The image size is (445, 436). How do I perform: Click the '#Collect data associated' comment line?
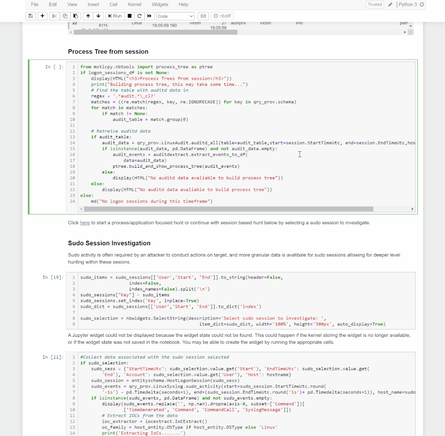pyautogui.click(x=155, y=357)
